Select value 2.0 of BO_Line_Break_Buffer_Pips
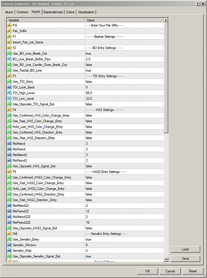Image resolution: width=207 pixels, height=278 pixels. click(x=88, y=59)
